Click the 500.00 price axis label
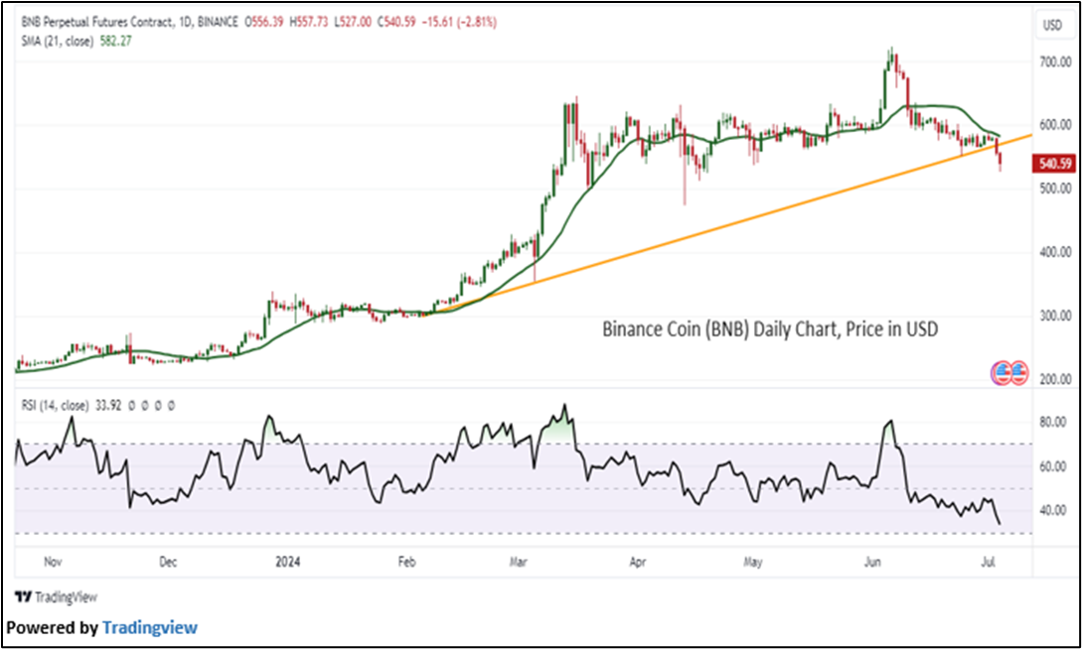Viewport: 1082px width, 649px height. (x=1056, y=189)
